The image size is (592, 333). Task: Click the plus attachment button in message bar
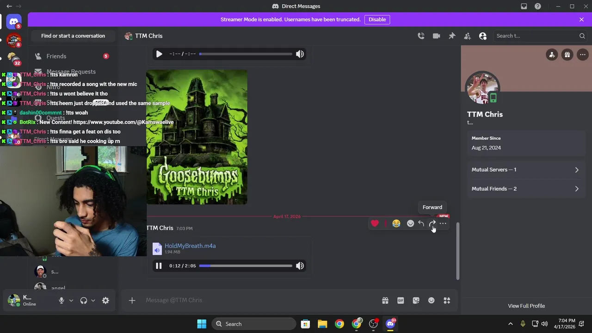tap(132, 301)
